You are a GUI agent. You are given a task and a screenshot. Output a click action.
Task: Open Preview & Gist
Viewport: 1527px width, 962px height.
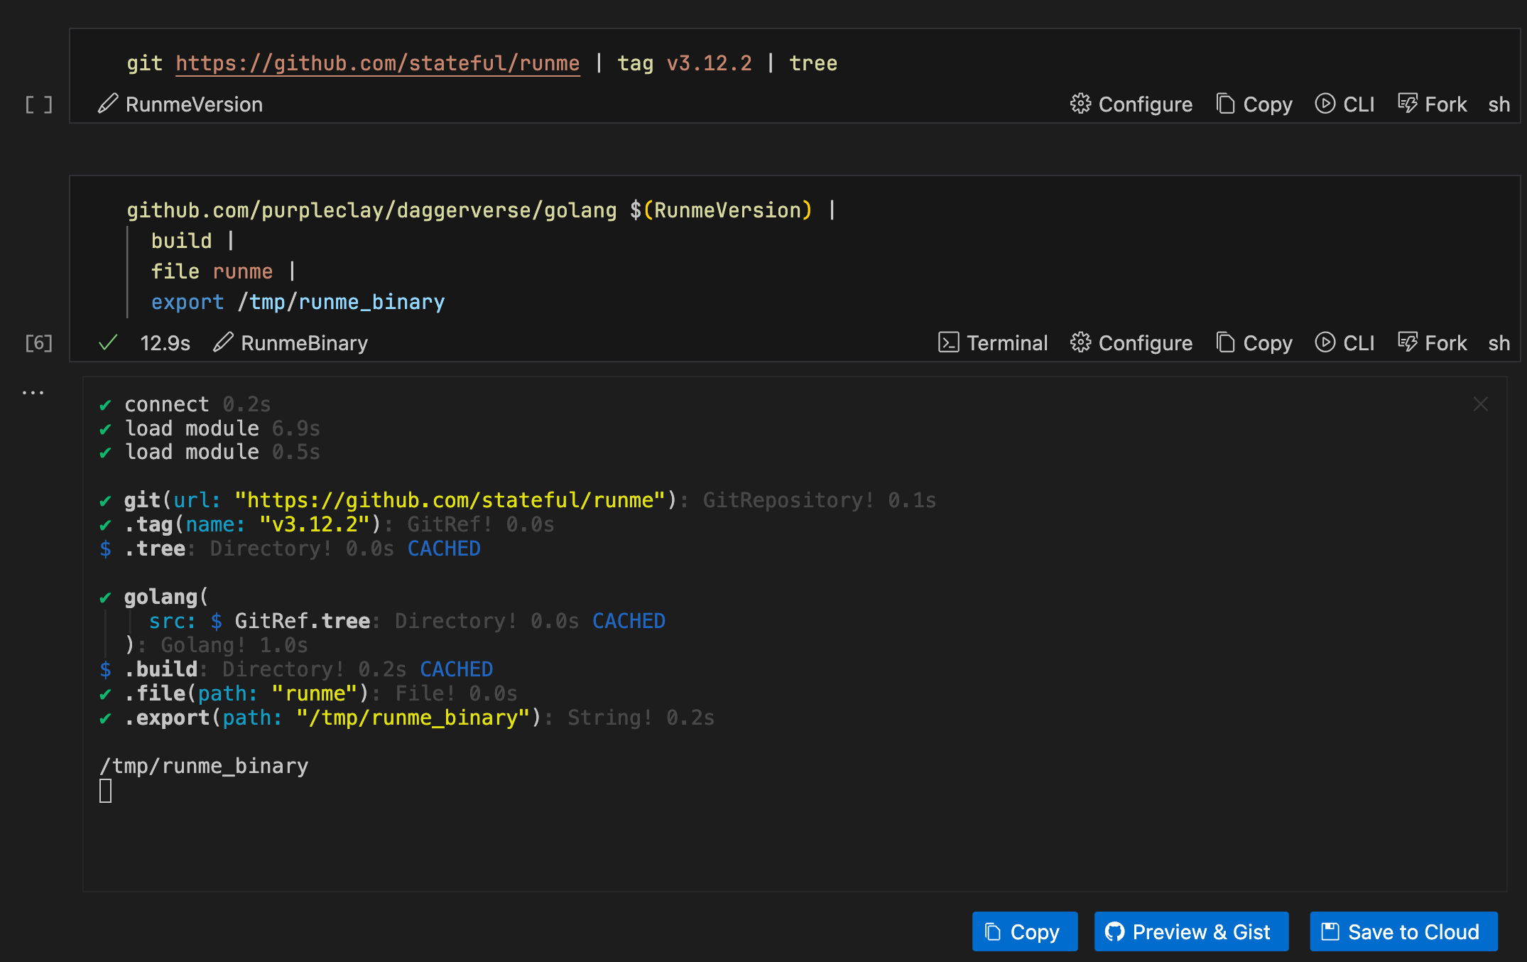tap(1191, 931)
